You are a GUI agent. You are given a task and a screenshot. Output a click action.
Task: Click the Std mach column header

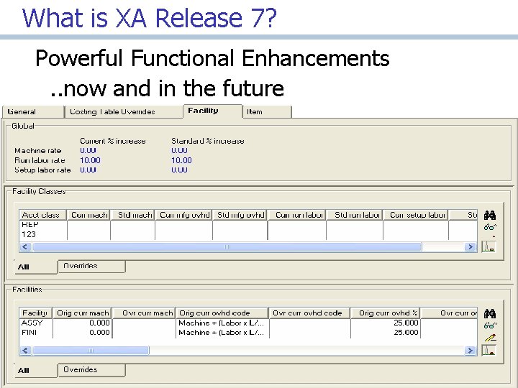(x=132, y=215)
